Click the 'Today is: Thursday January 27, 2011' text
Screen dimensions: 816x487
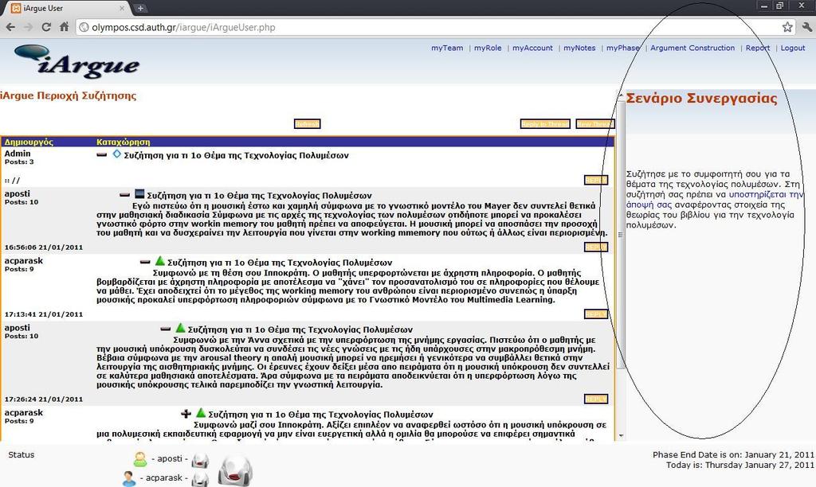pyautogui.click(x=740, y=466)
